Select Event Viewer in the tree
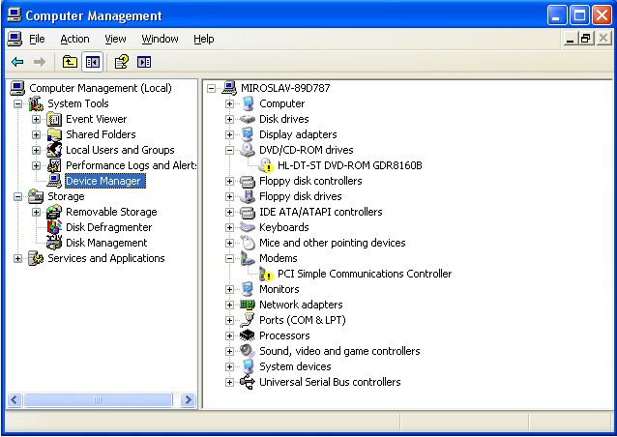Viewport: 617px width, 437px height. (96, 119)
